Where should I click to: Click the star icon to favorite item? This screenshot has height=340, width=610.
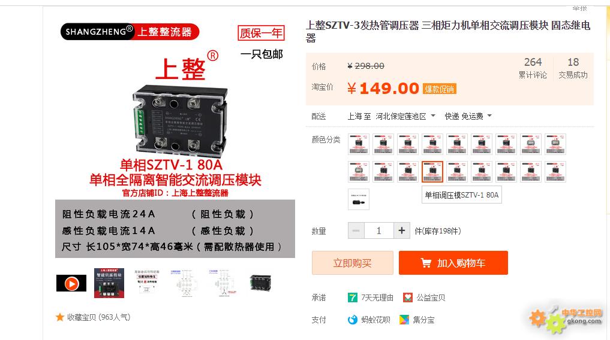pos(60,317)
